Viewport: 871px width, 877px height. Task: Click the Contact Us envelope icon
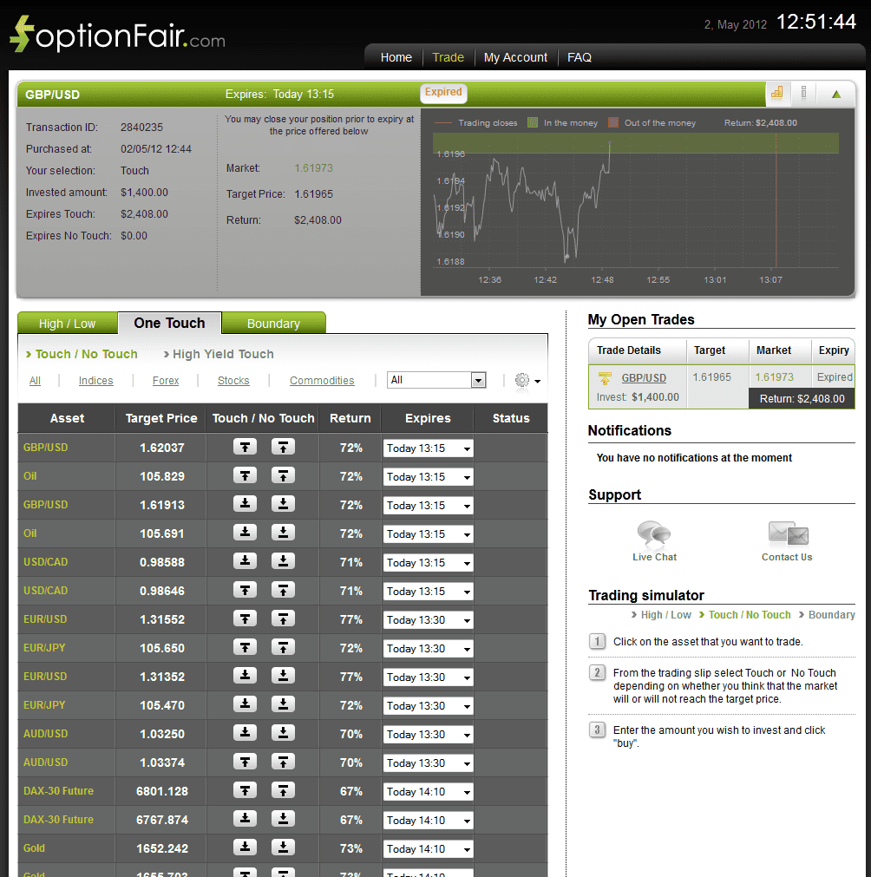tap(786, 532)
